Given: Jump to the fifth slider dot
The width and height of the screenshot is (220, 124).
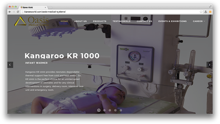Looking at the screenshot, I should (121, 110).
